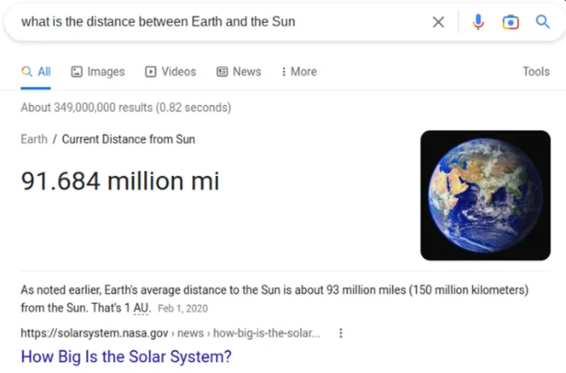Screen dimensions: 566x373
Task: Start voice search with microphone icon
Action: coord(478,22)
